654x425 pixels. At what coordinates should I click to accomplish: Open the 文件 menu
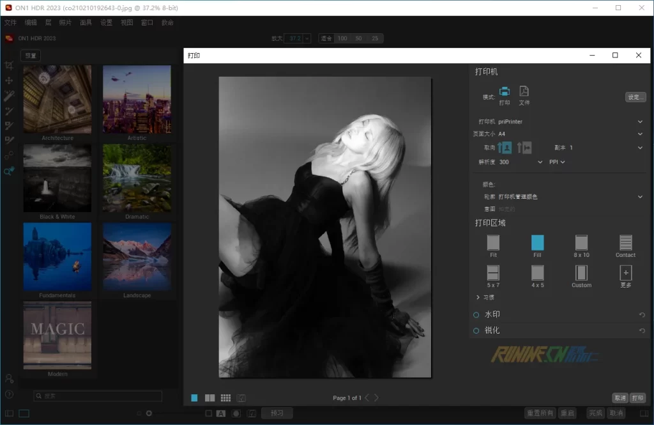pos(10,22)
